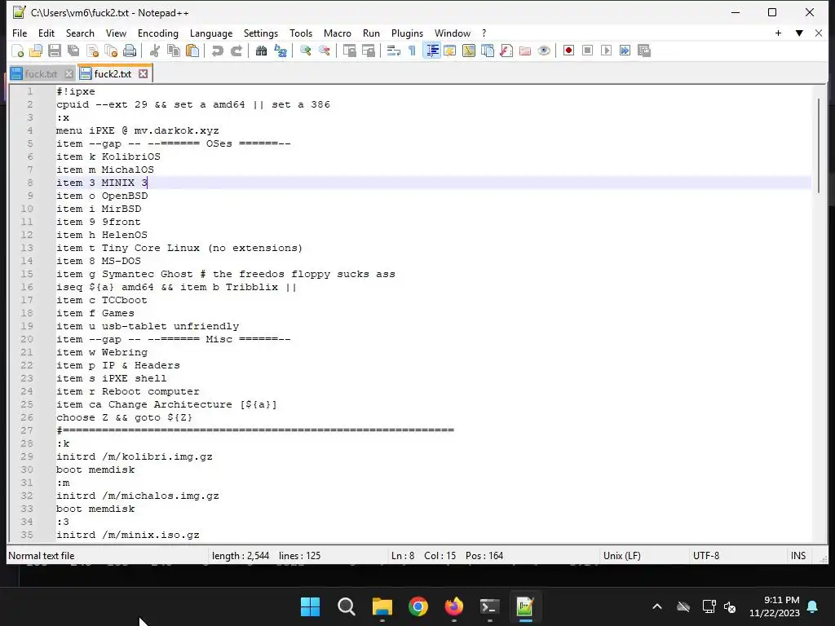Open the Search menu
The height and width of the screenshot is (626, 835).
pos(80,33)
